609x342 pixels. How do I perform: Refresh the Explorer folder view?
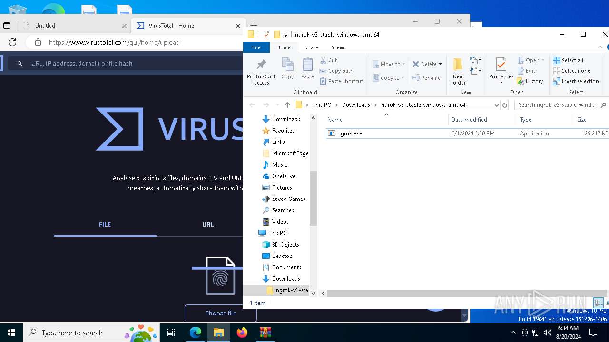505,105
